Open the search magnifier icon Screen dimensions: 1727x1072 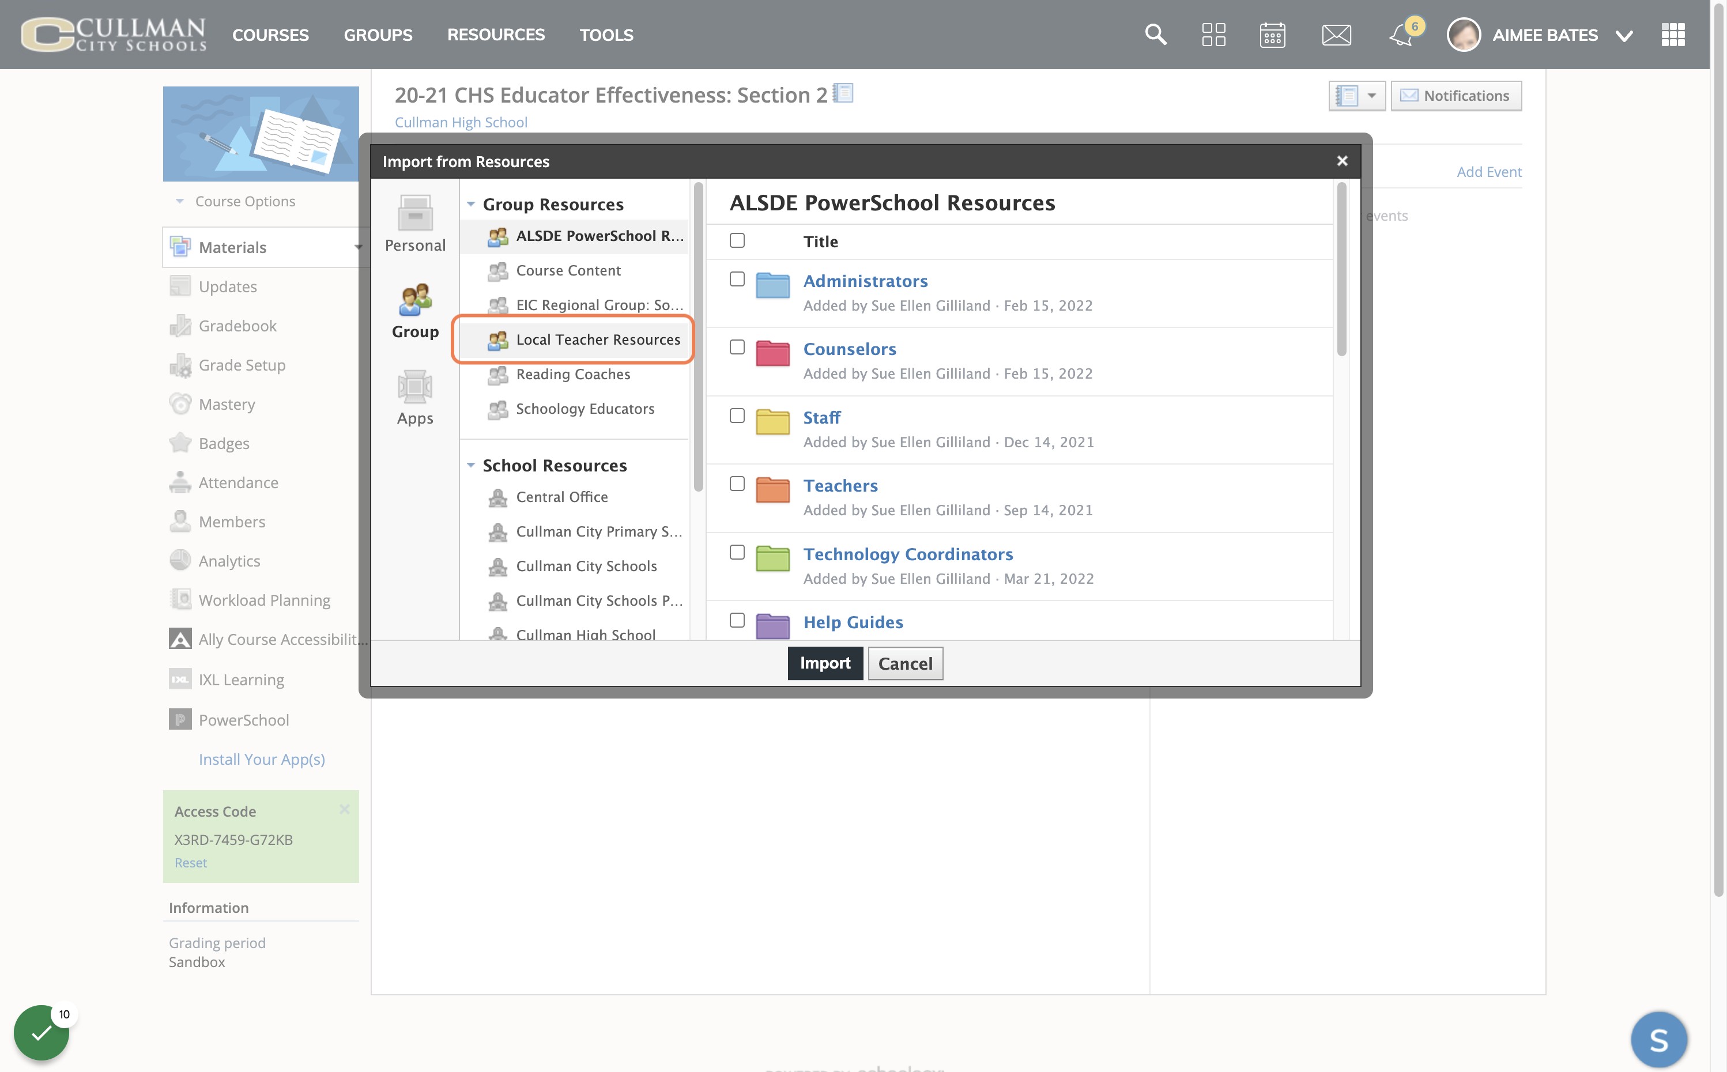point(1156,34)
